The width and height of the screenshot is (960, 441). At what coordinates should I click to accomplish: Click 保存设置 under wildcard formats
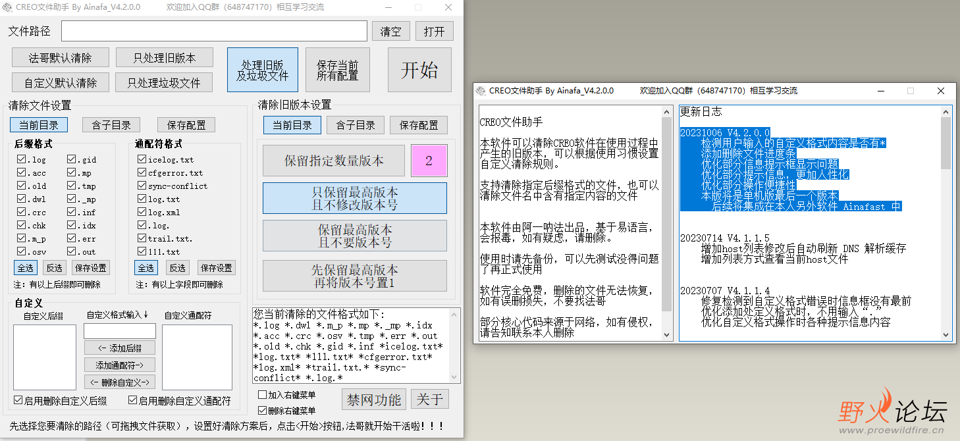point(217,268)
